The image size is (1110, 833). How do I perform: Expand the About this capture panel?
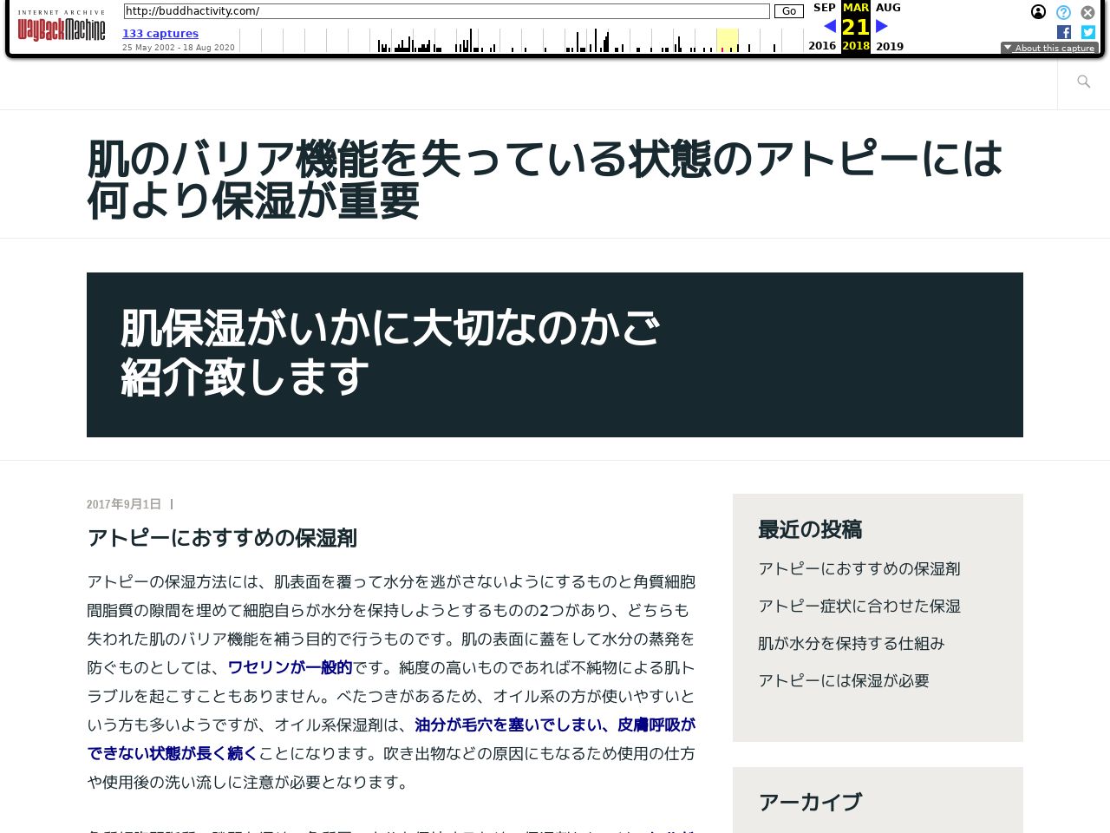click(x=1049, y=48)
